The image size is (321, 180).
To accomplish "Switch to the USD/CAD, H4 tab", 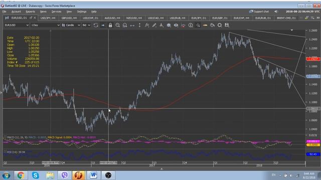I will (x=155, y=18).
